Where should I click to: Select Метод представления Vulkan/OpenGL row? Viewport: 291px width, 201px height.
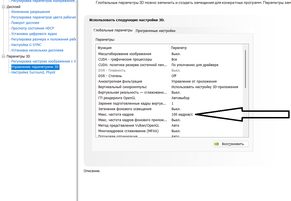(x=169, y=126)
